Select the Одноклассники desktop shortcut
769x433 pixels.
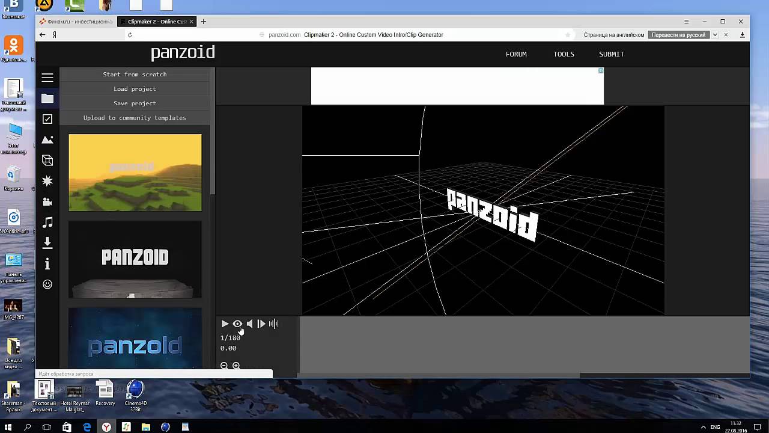coord(13,49)
